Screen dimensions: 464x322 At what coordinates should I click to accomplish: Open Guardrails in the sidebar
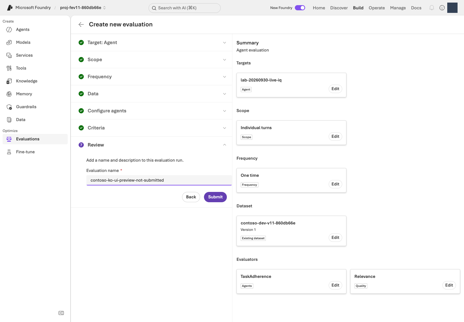(x=35, y=107)
